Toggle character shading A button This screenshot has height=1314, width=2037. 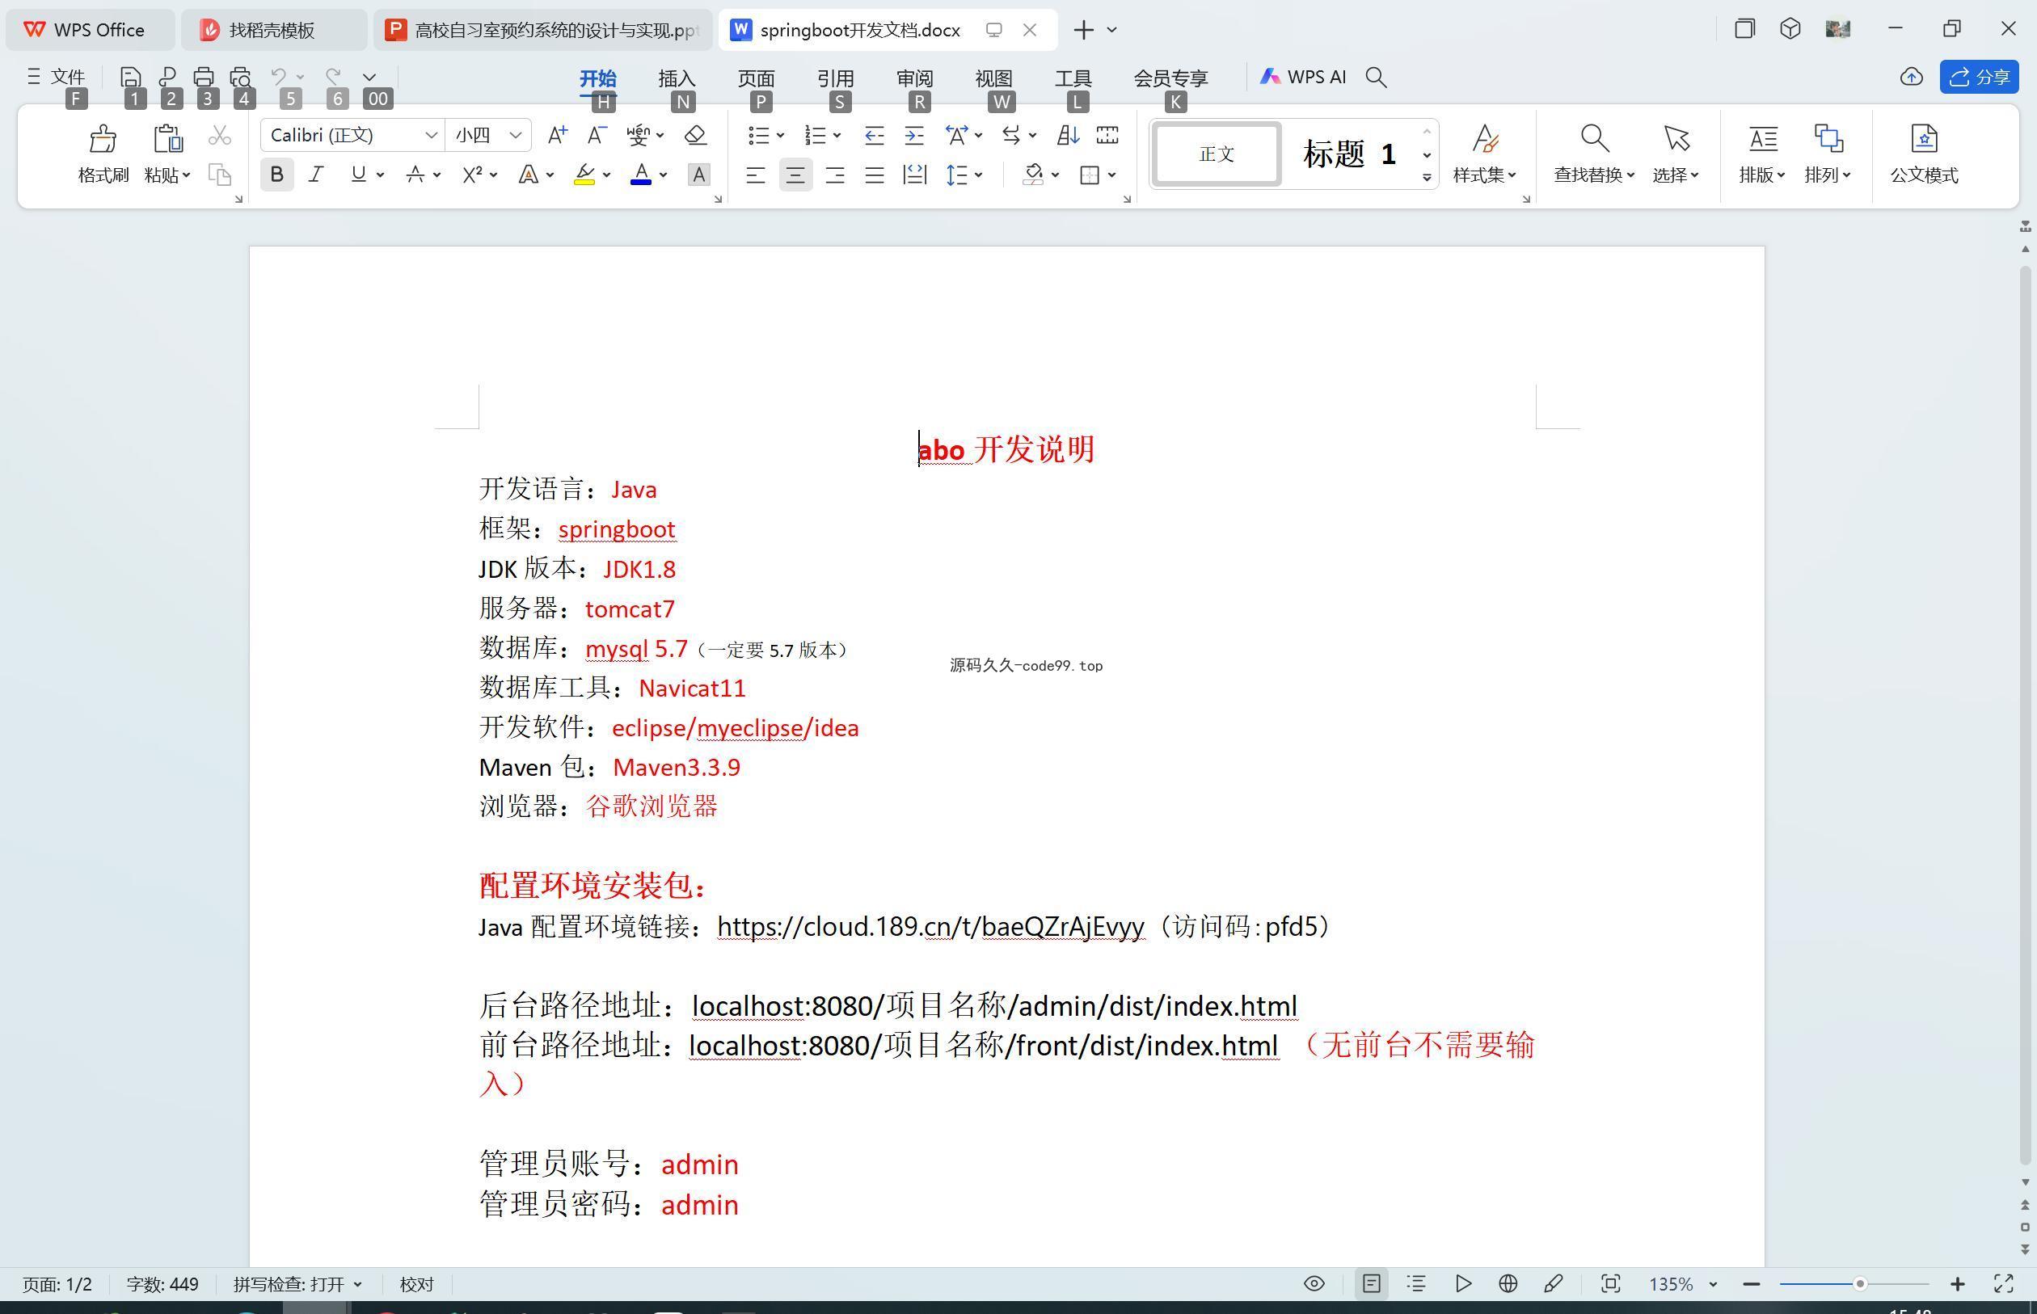click(699, 175)
